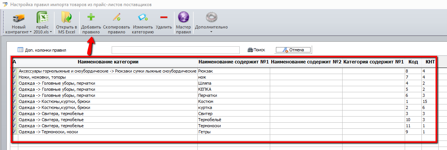Click the Дополнительно gear icon
447x150 pixels.
(x=211, y=17)
